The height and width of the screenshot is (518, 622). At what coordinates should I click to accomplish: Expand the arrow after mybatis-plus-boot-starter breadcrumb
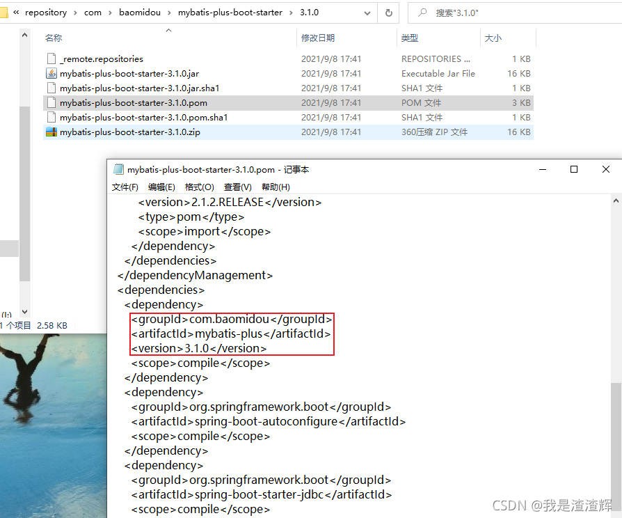291,13
